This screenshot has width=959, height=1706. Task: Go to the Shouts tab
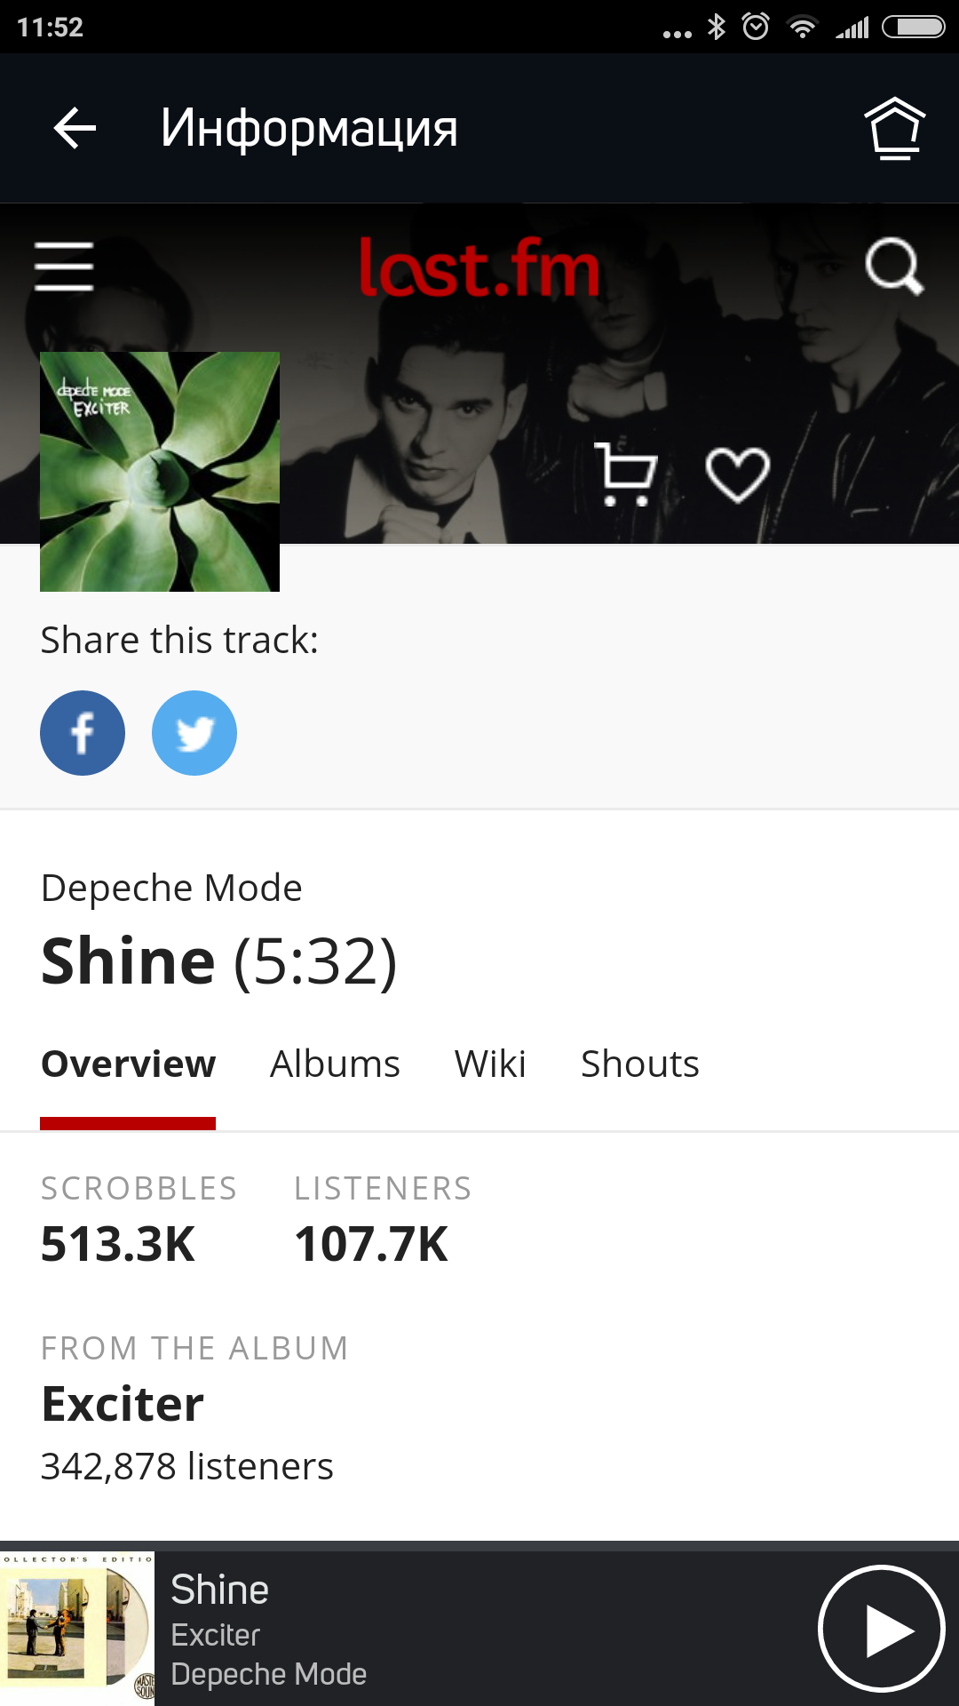coord(639,1064)
